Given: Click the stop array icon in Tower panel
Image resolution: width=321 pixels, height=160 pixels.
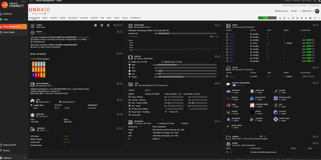Looking at the screenshot, I should coord(95,25).
